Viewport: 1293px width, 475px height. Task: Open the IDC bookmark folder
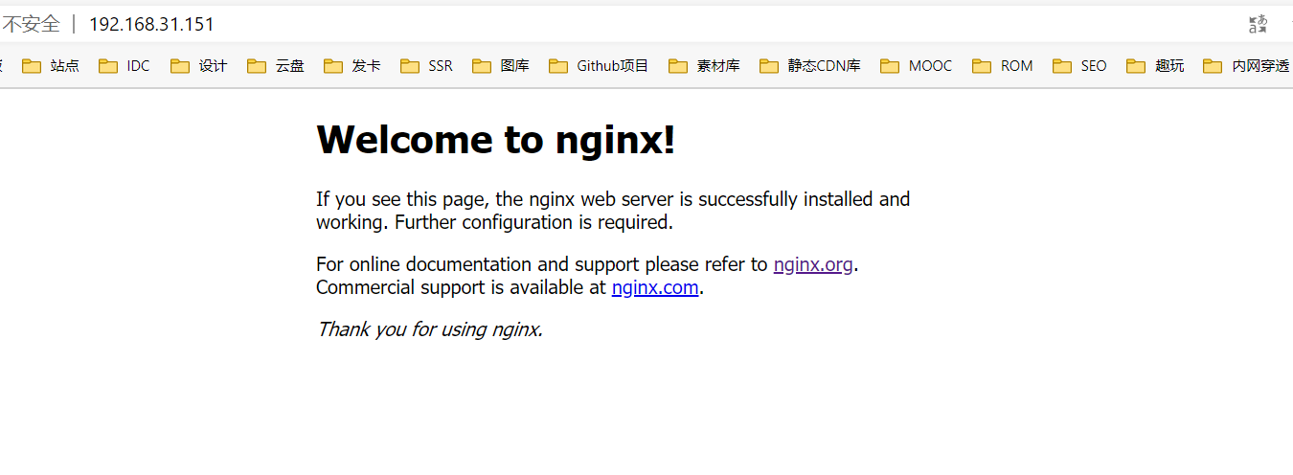(x=125, y=66)
